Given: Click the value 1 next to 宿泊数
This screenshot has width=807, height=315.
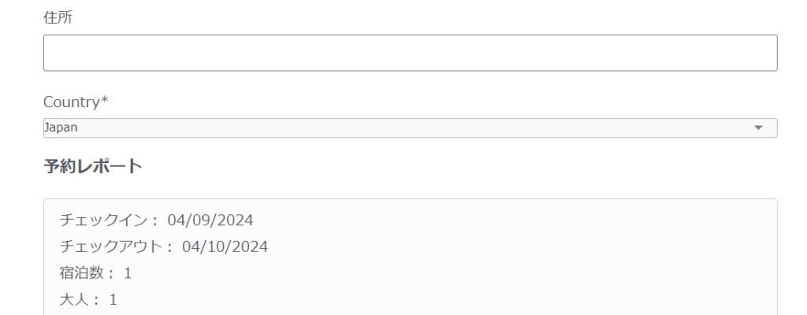Looking at the screenshot, I should pyautogui.click(x=128, y=273).
